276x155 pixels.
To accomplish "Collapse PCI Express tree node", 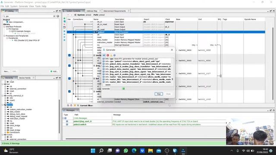I will [7, 29].
